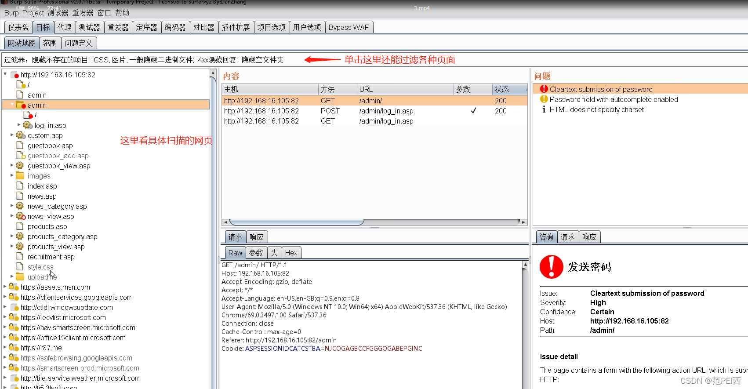Click the horizontal scrollbar of the contents table
This screenshot has height=389, width=748.
click(297, 222)
